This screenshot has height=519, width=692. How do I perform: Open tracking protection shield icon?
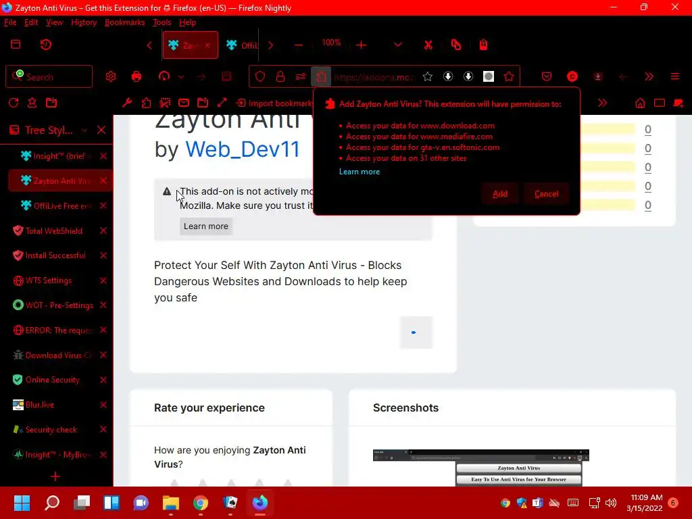coord(260,77)
